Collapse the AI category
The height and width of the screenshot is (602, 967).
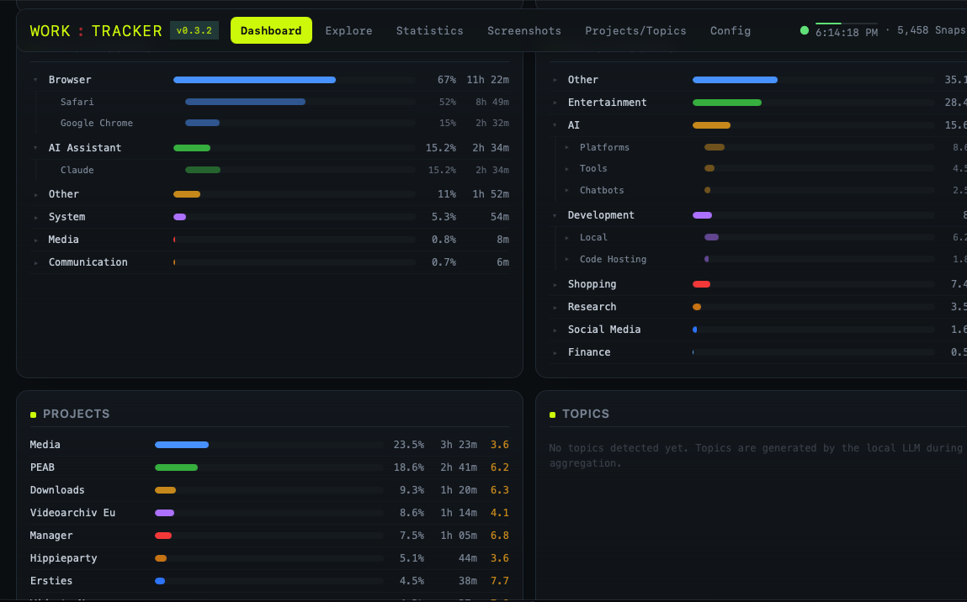(x=555, y=126)
